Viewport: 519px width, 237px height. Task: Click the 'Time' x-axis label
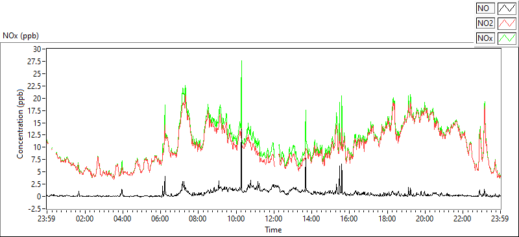273,229
